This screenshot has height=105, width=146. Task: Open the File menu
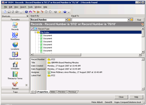tap(6, 7)
